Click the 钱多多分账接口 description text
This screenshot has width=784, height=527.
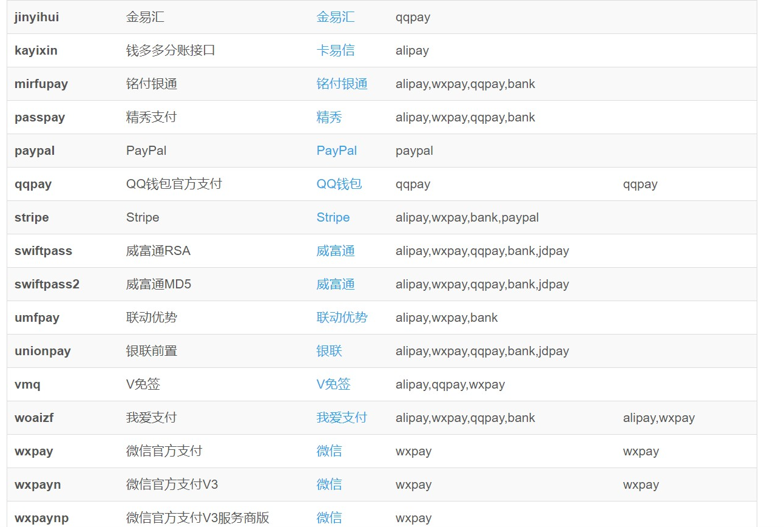coord(171,50)
